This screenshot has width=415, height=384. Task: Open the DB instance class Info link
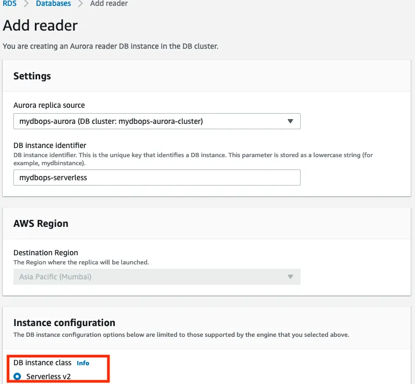tap(83, 363)
